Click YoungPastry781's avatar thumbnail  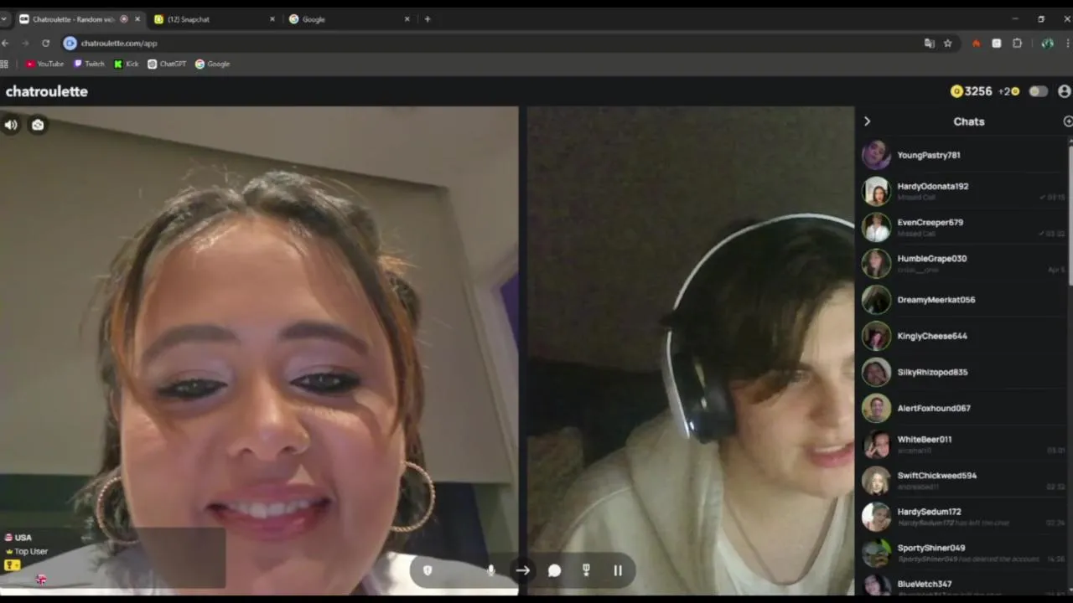coord(876,155)
